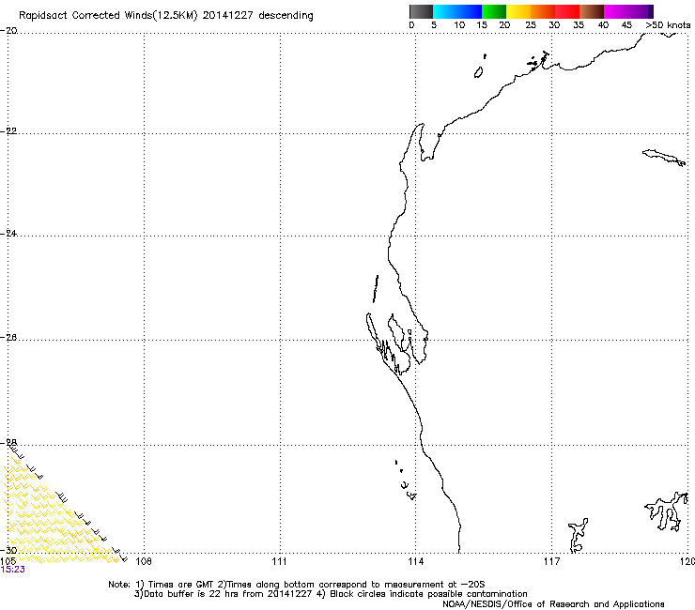
Task: Choose the brown 35-40 knots legend segment
Action: [592, 11]
